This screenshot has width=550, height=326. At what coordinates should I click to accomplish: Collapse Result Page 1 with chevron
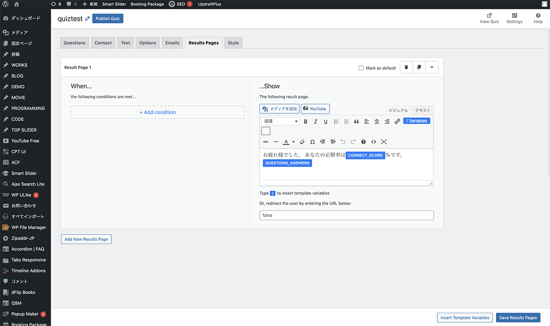[x=432, y=67]
